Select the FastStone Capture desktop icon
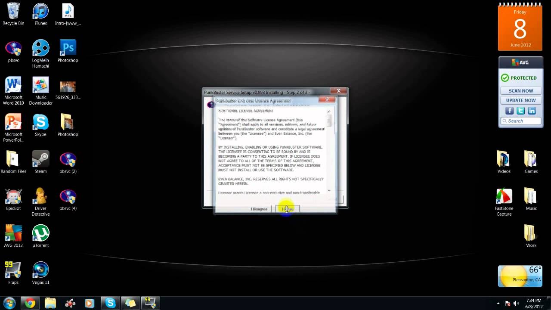The height and width of the screenshot is (310, 551). (504, 202)
